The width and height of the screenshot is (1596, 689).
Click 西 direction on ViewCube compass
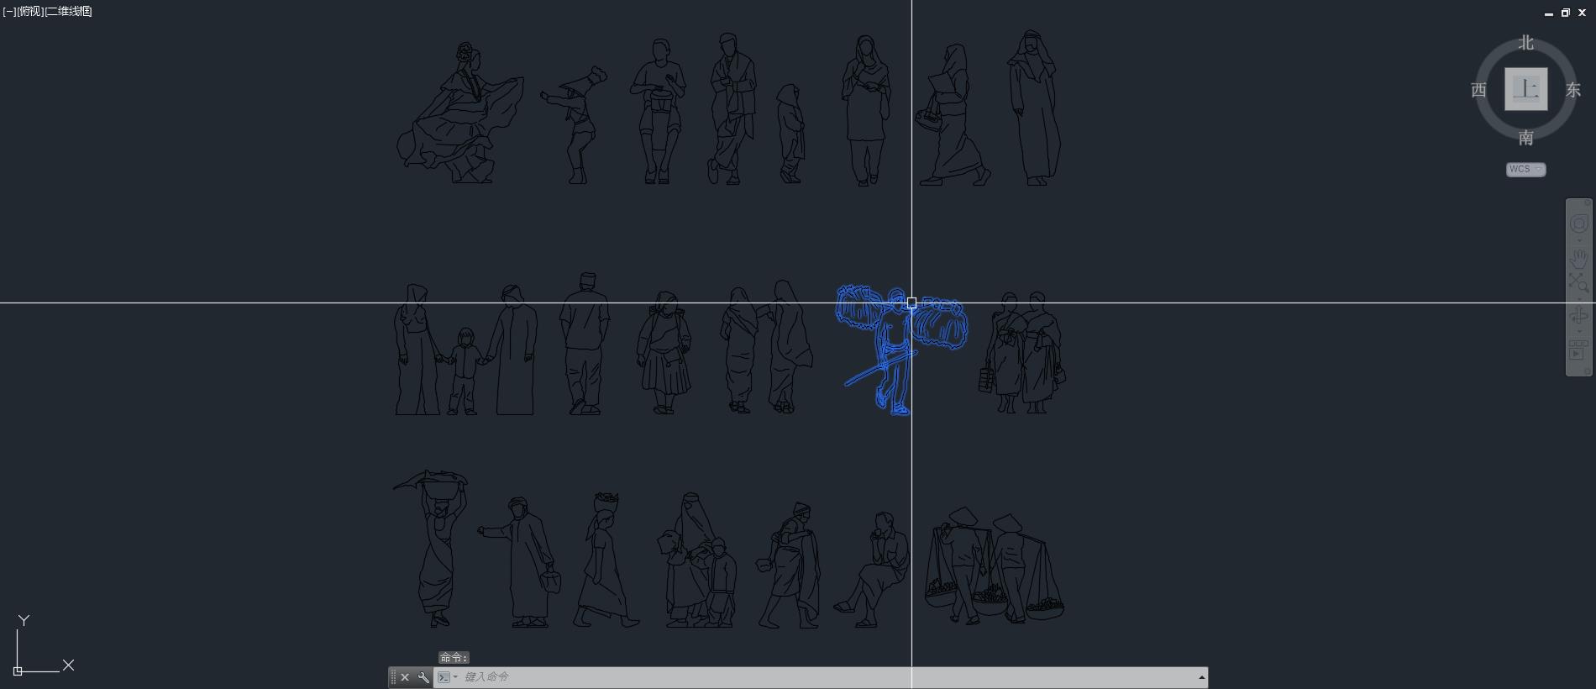(1478, 90)
